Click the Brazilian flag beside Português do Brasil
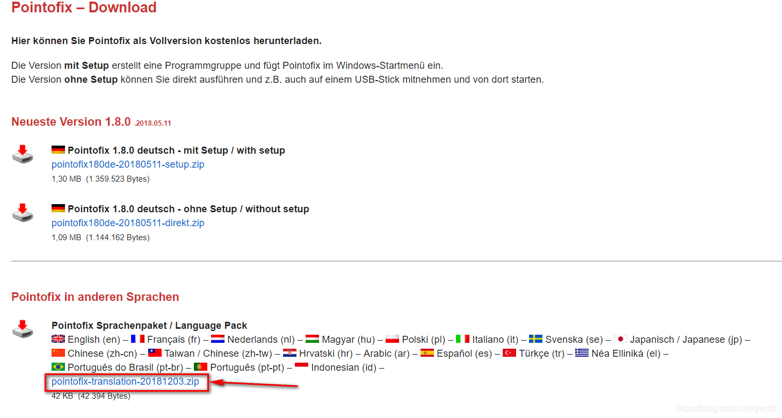Screen dimensions: 782x418 (58, 367)
